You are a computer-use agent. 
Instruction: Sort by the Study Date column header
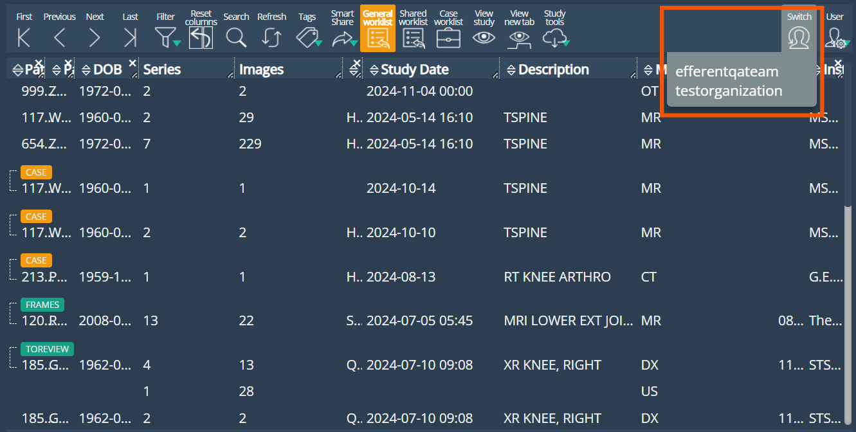click(x=414, y=69)
